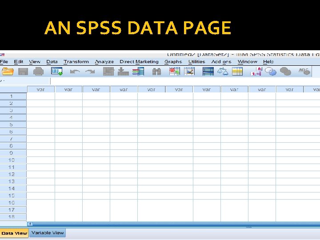The width and height of the screenshot is (320, 240).
Task: Click the blue horizontal scrollbar track
Action: pos(176,224)
